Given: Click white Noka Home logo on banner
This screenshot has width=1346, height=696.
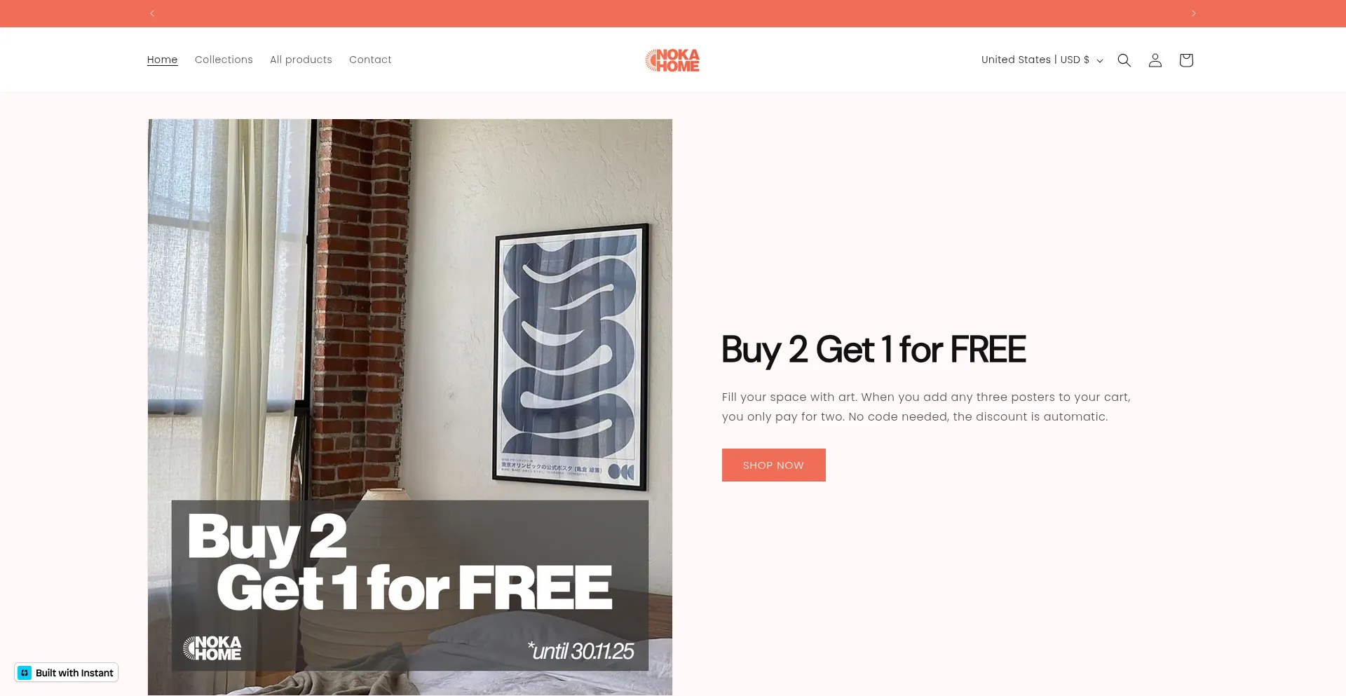Looking at the screenshot, I should [212, 648].
